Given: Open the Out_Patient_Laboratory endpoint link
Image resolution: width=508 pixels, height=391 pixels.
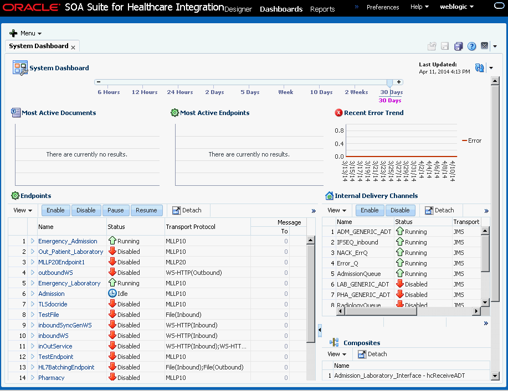Looking at the screenshot, I should (70, 252).
